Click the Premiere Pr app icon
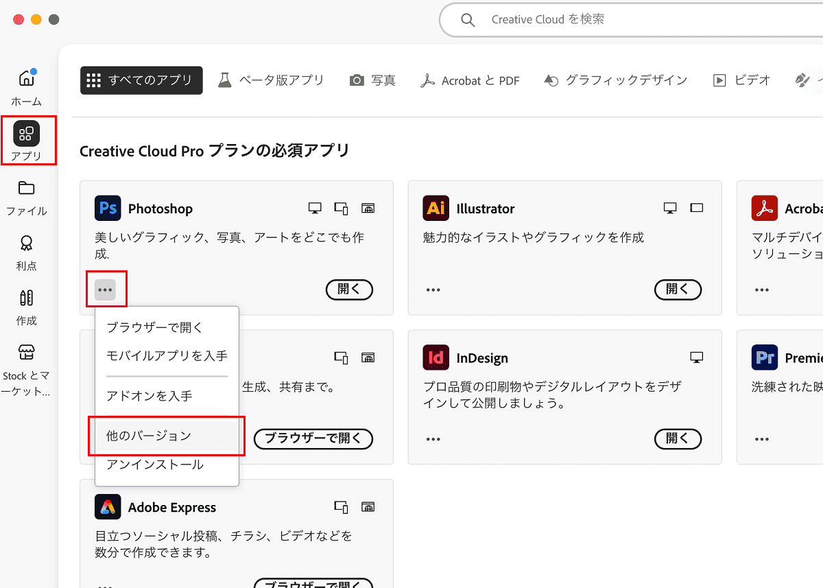 point(765,357)
